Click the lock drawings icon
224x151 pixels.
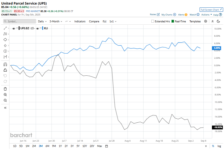click(x=5, y=70)
